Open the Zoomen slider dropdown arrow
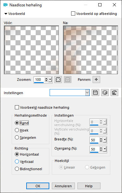This screenshot has width=122, height=193. (x=50, y=80)
